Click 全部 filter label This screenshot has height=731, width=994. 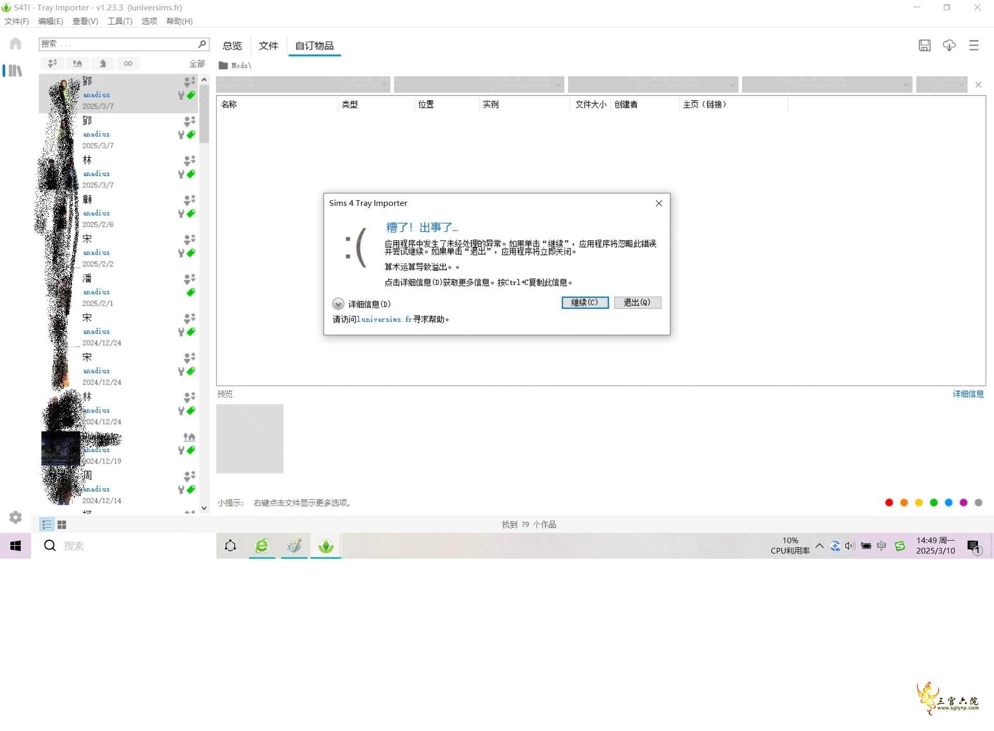[x=197, y=64]
